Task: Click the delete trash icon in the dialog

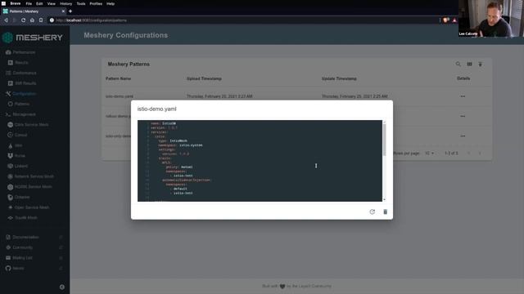Action: point(385,212)
